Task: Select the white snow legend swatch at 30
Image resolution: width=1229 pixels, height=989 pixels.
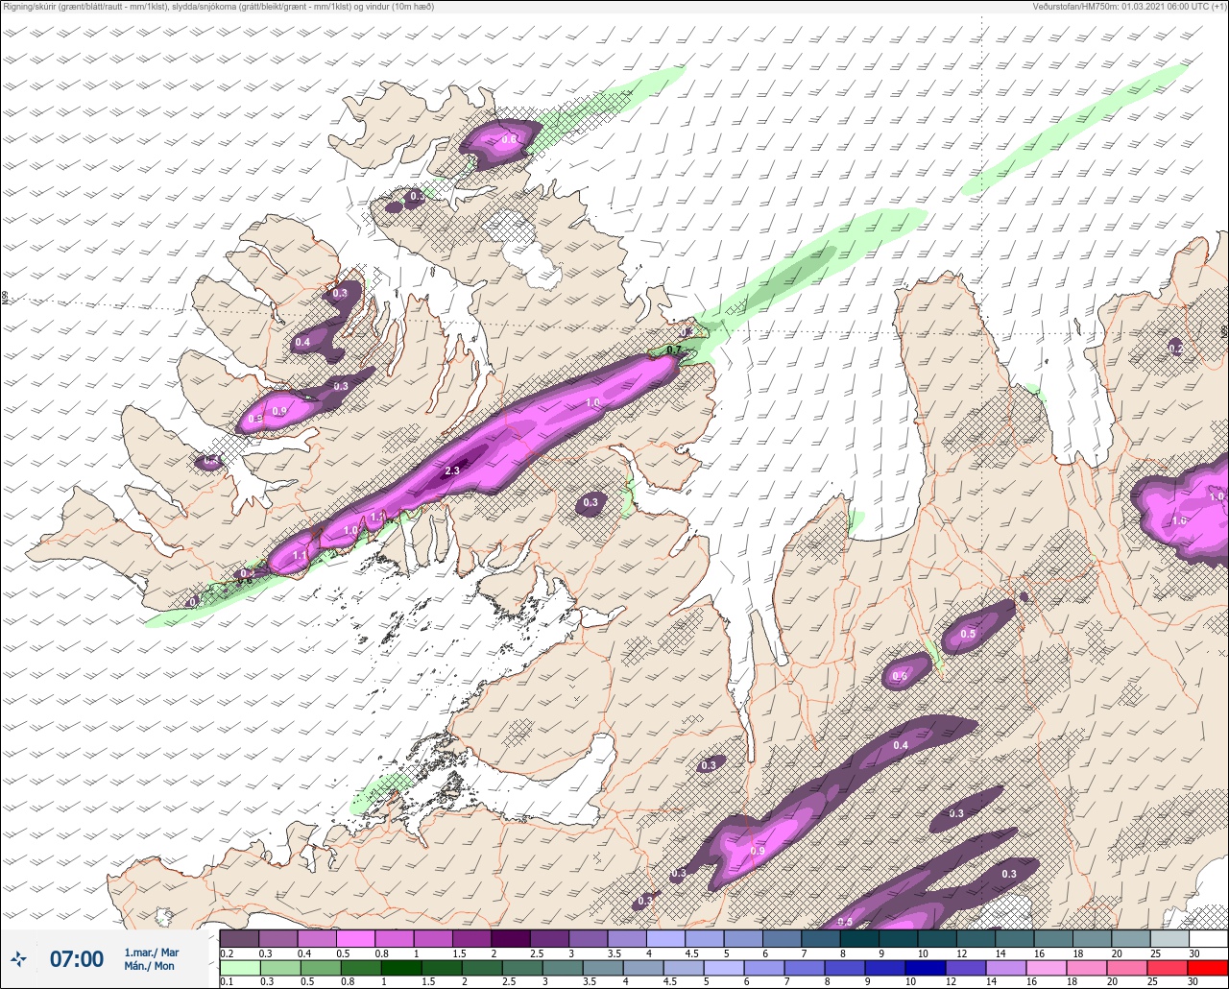Action: click(1207, 938)
